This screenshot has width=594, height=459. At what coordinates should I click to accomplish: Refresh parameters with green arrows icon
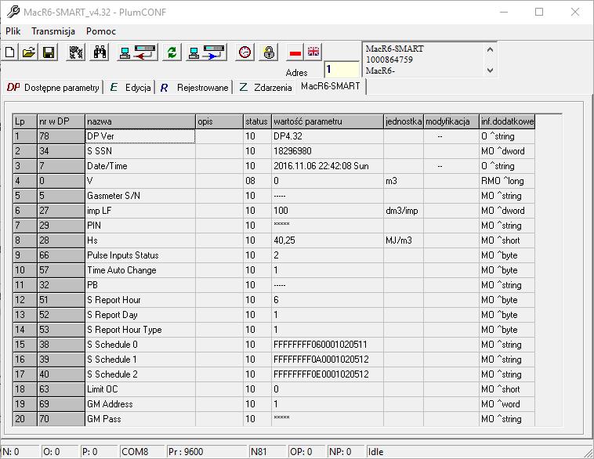tap(172, 52)
